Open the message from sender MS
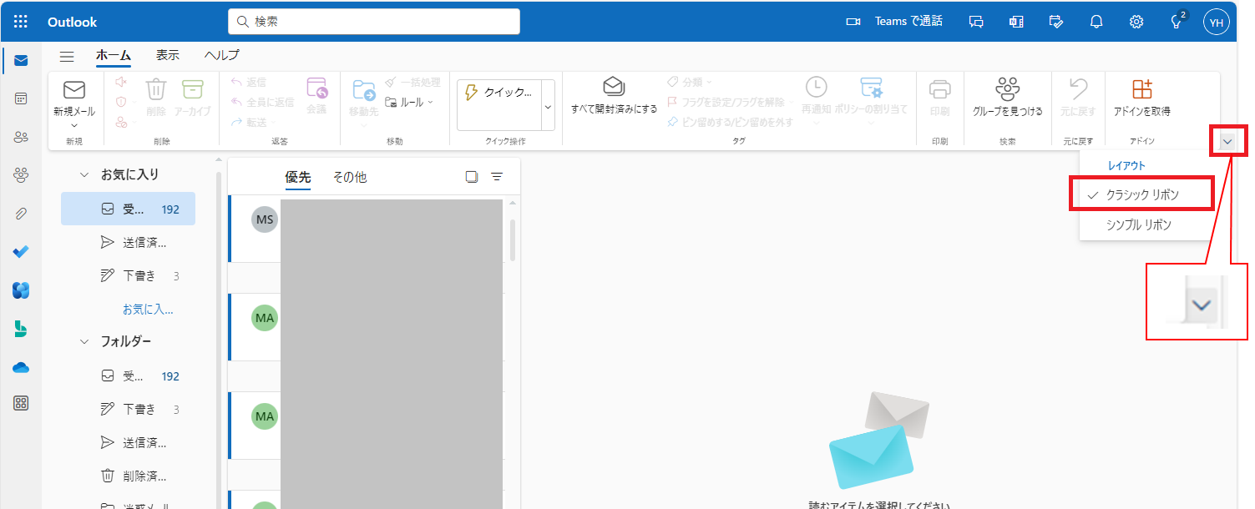1255x509 pixels. 367,228
